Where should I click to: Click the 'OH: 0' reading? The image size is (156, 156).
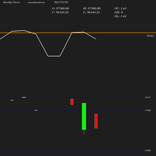(x=119, y=12)
